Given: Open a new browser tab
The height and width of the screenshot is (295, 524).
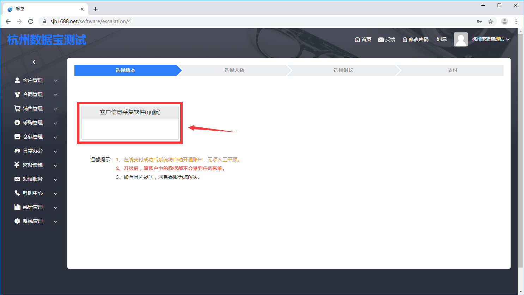Looking at the screenshot, I should click(x=96, y=9).
